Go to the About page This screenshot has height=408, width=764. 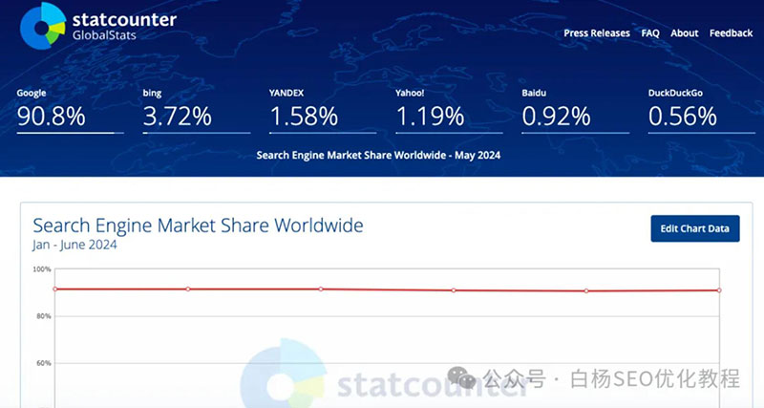(x=684, y=33)
